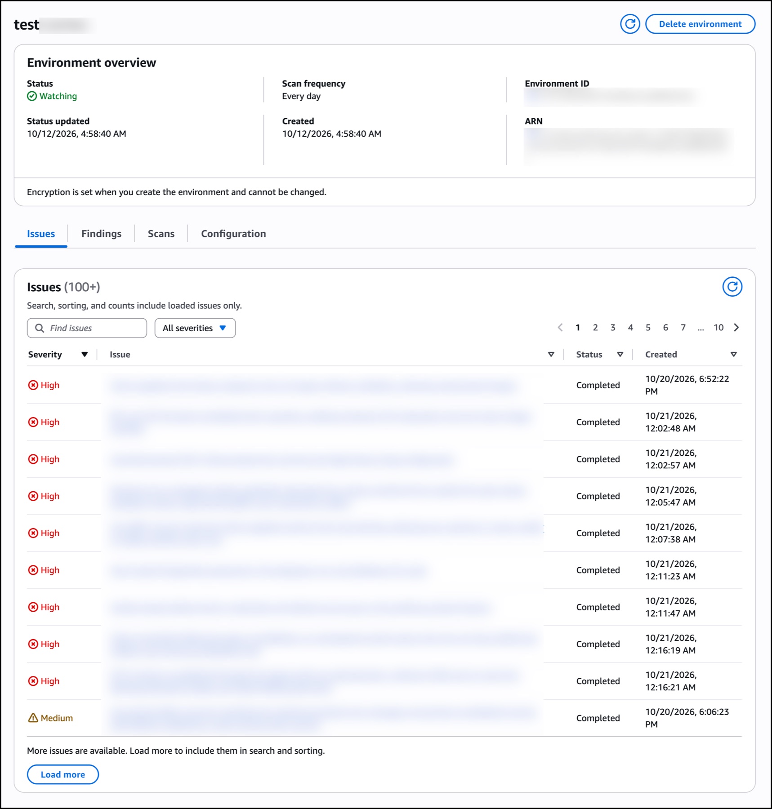772x809 pixels.
Task: Select the Issues tab
Action: 41,234
